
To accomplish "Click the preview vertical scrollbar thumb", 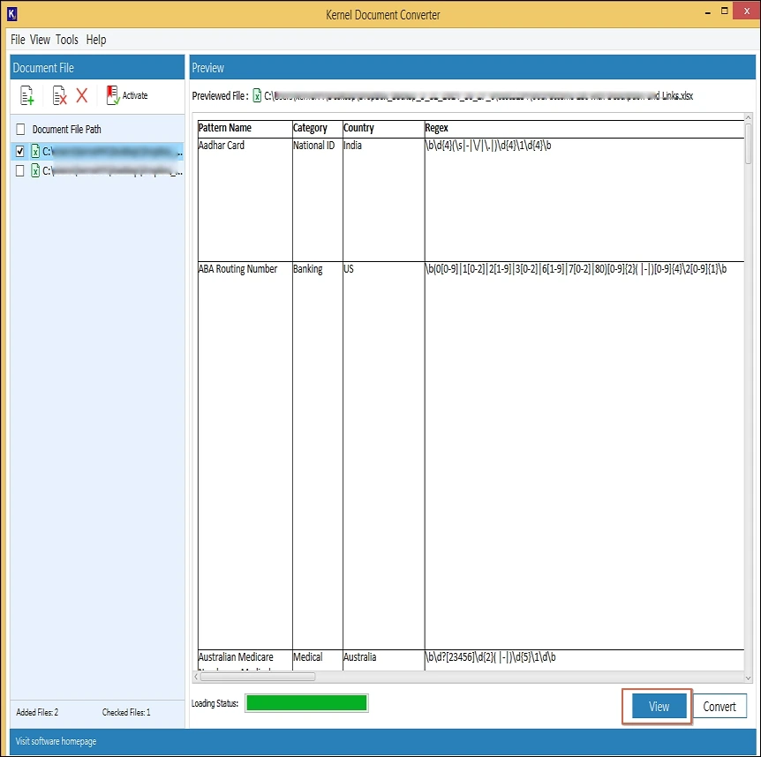I will 748,144.
